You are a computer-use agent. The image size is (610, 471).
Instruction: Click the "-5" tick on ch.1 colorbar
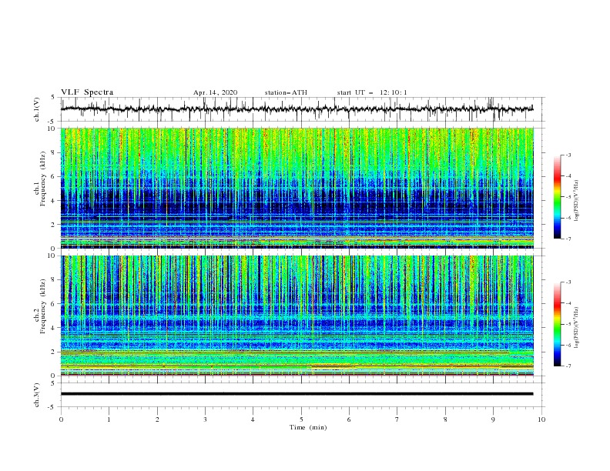click(x=568, y=197)
